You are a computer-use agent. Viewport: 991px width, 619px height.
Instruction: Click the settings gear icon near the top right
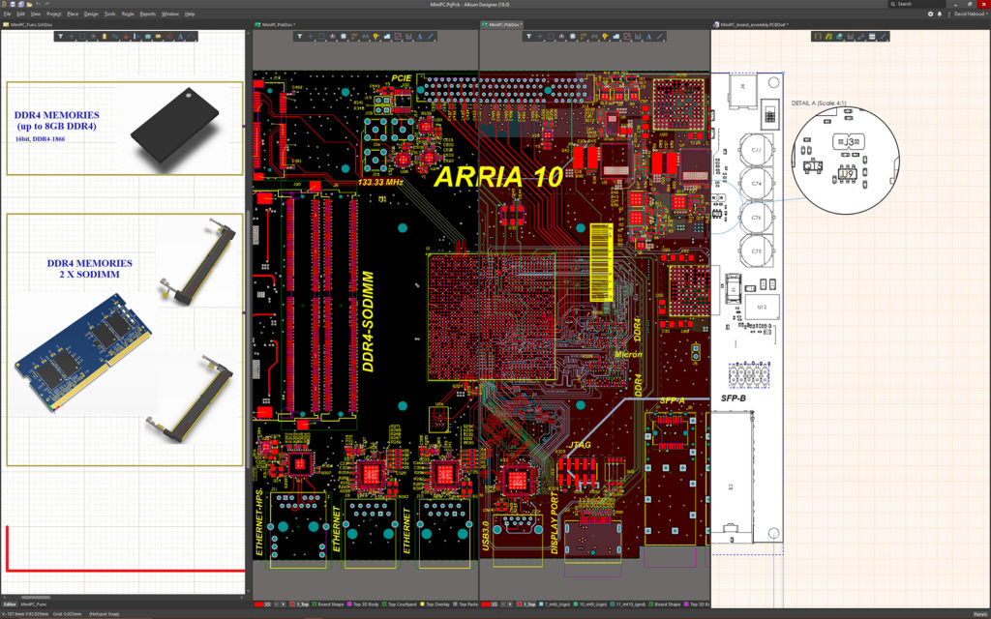pos(930,13)
